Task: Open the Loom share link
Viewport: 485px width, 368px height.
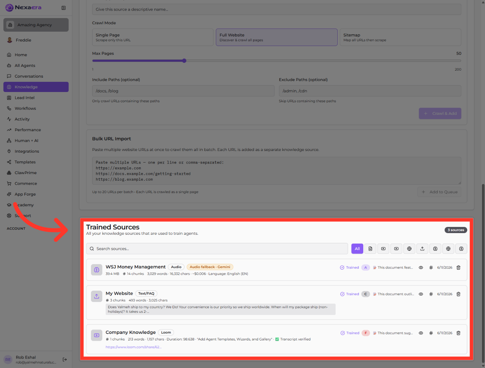Action: (x=133, y=347)
